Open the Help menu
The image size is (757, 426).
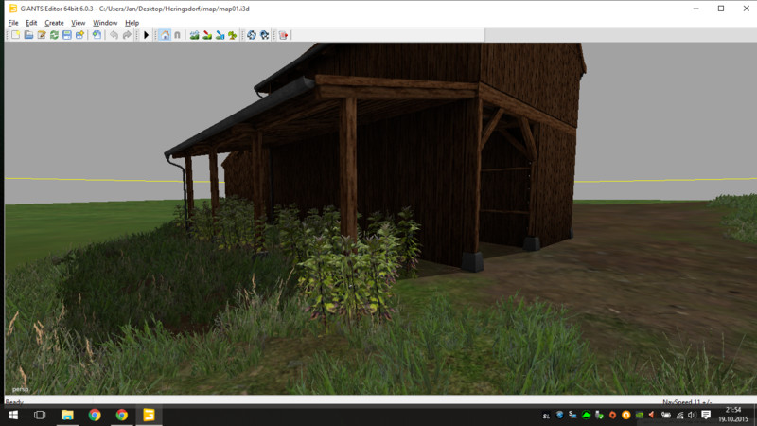point(132,23)
